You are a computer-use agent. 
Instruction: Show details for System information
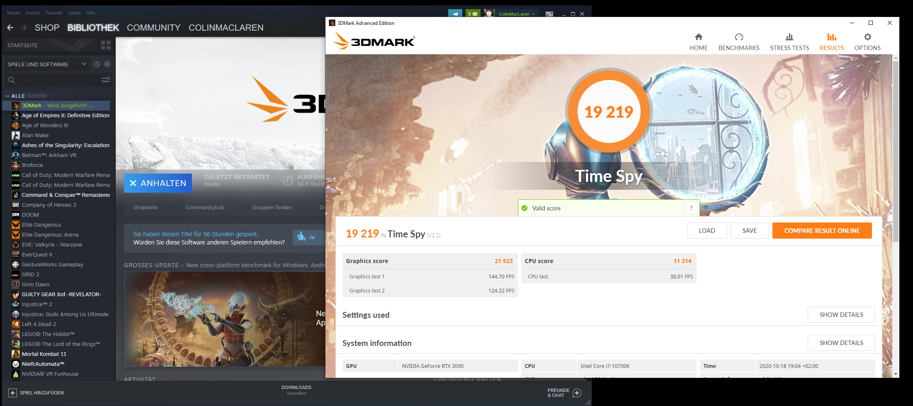point(841,343)
